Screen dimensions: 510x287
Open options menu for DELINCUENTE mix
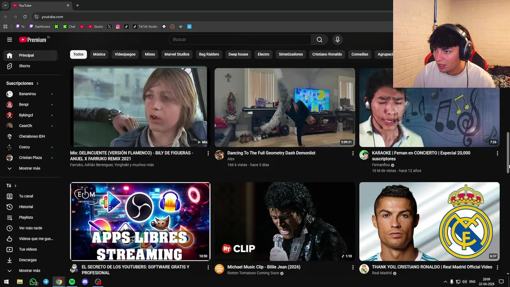[208, 153]
